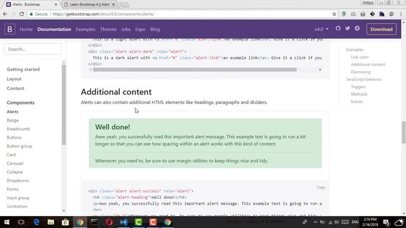Open the command prompt taskbar icon
406x228 pixels.
click(x=95, y=222)
